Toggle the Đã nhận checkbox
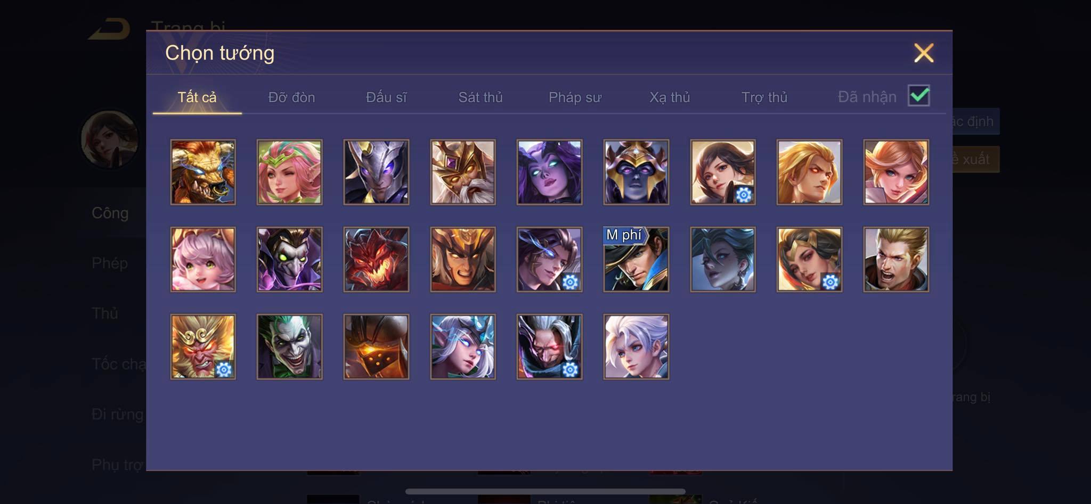This screenshot has width=1091, height=504. (919, 96)
